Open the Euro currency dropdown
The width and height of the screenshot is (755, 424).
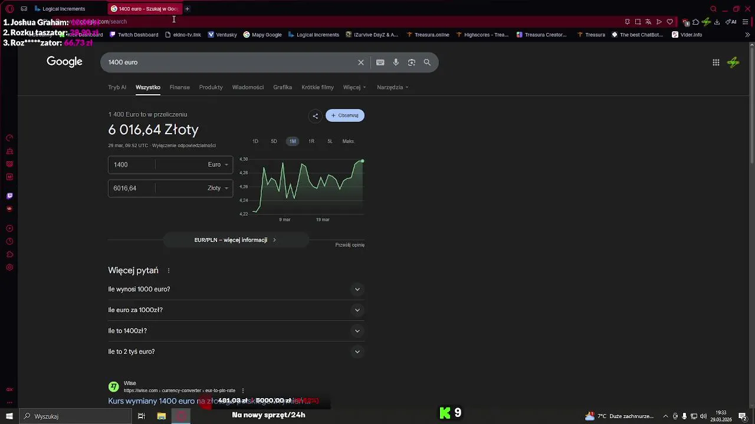coord(218,165)
